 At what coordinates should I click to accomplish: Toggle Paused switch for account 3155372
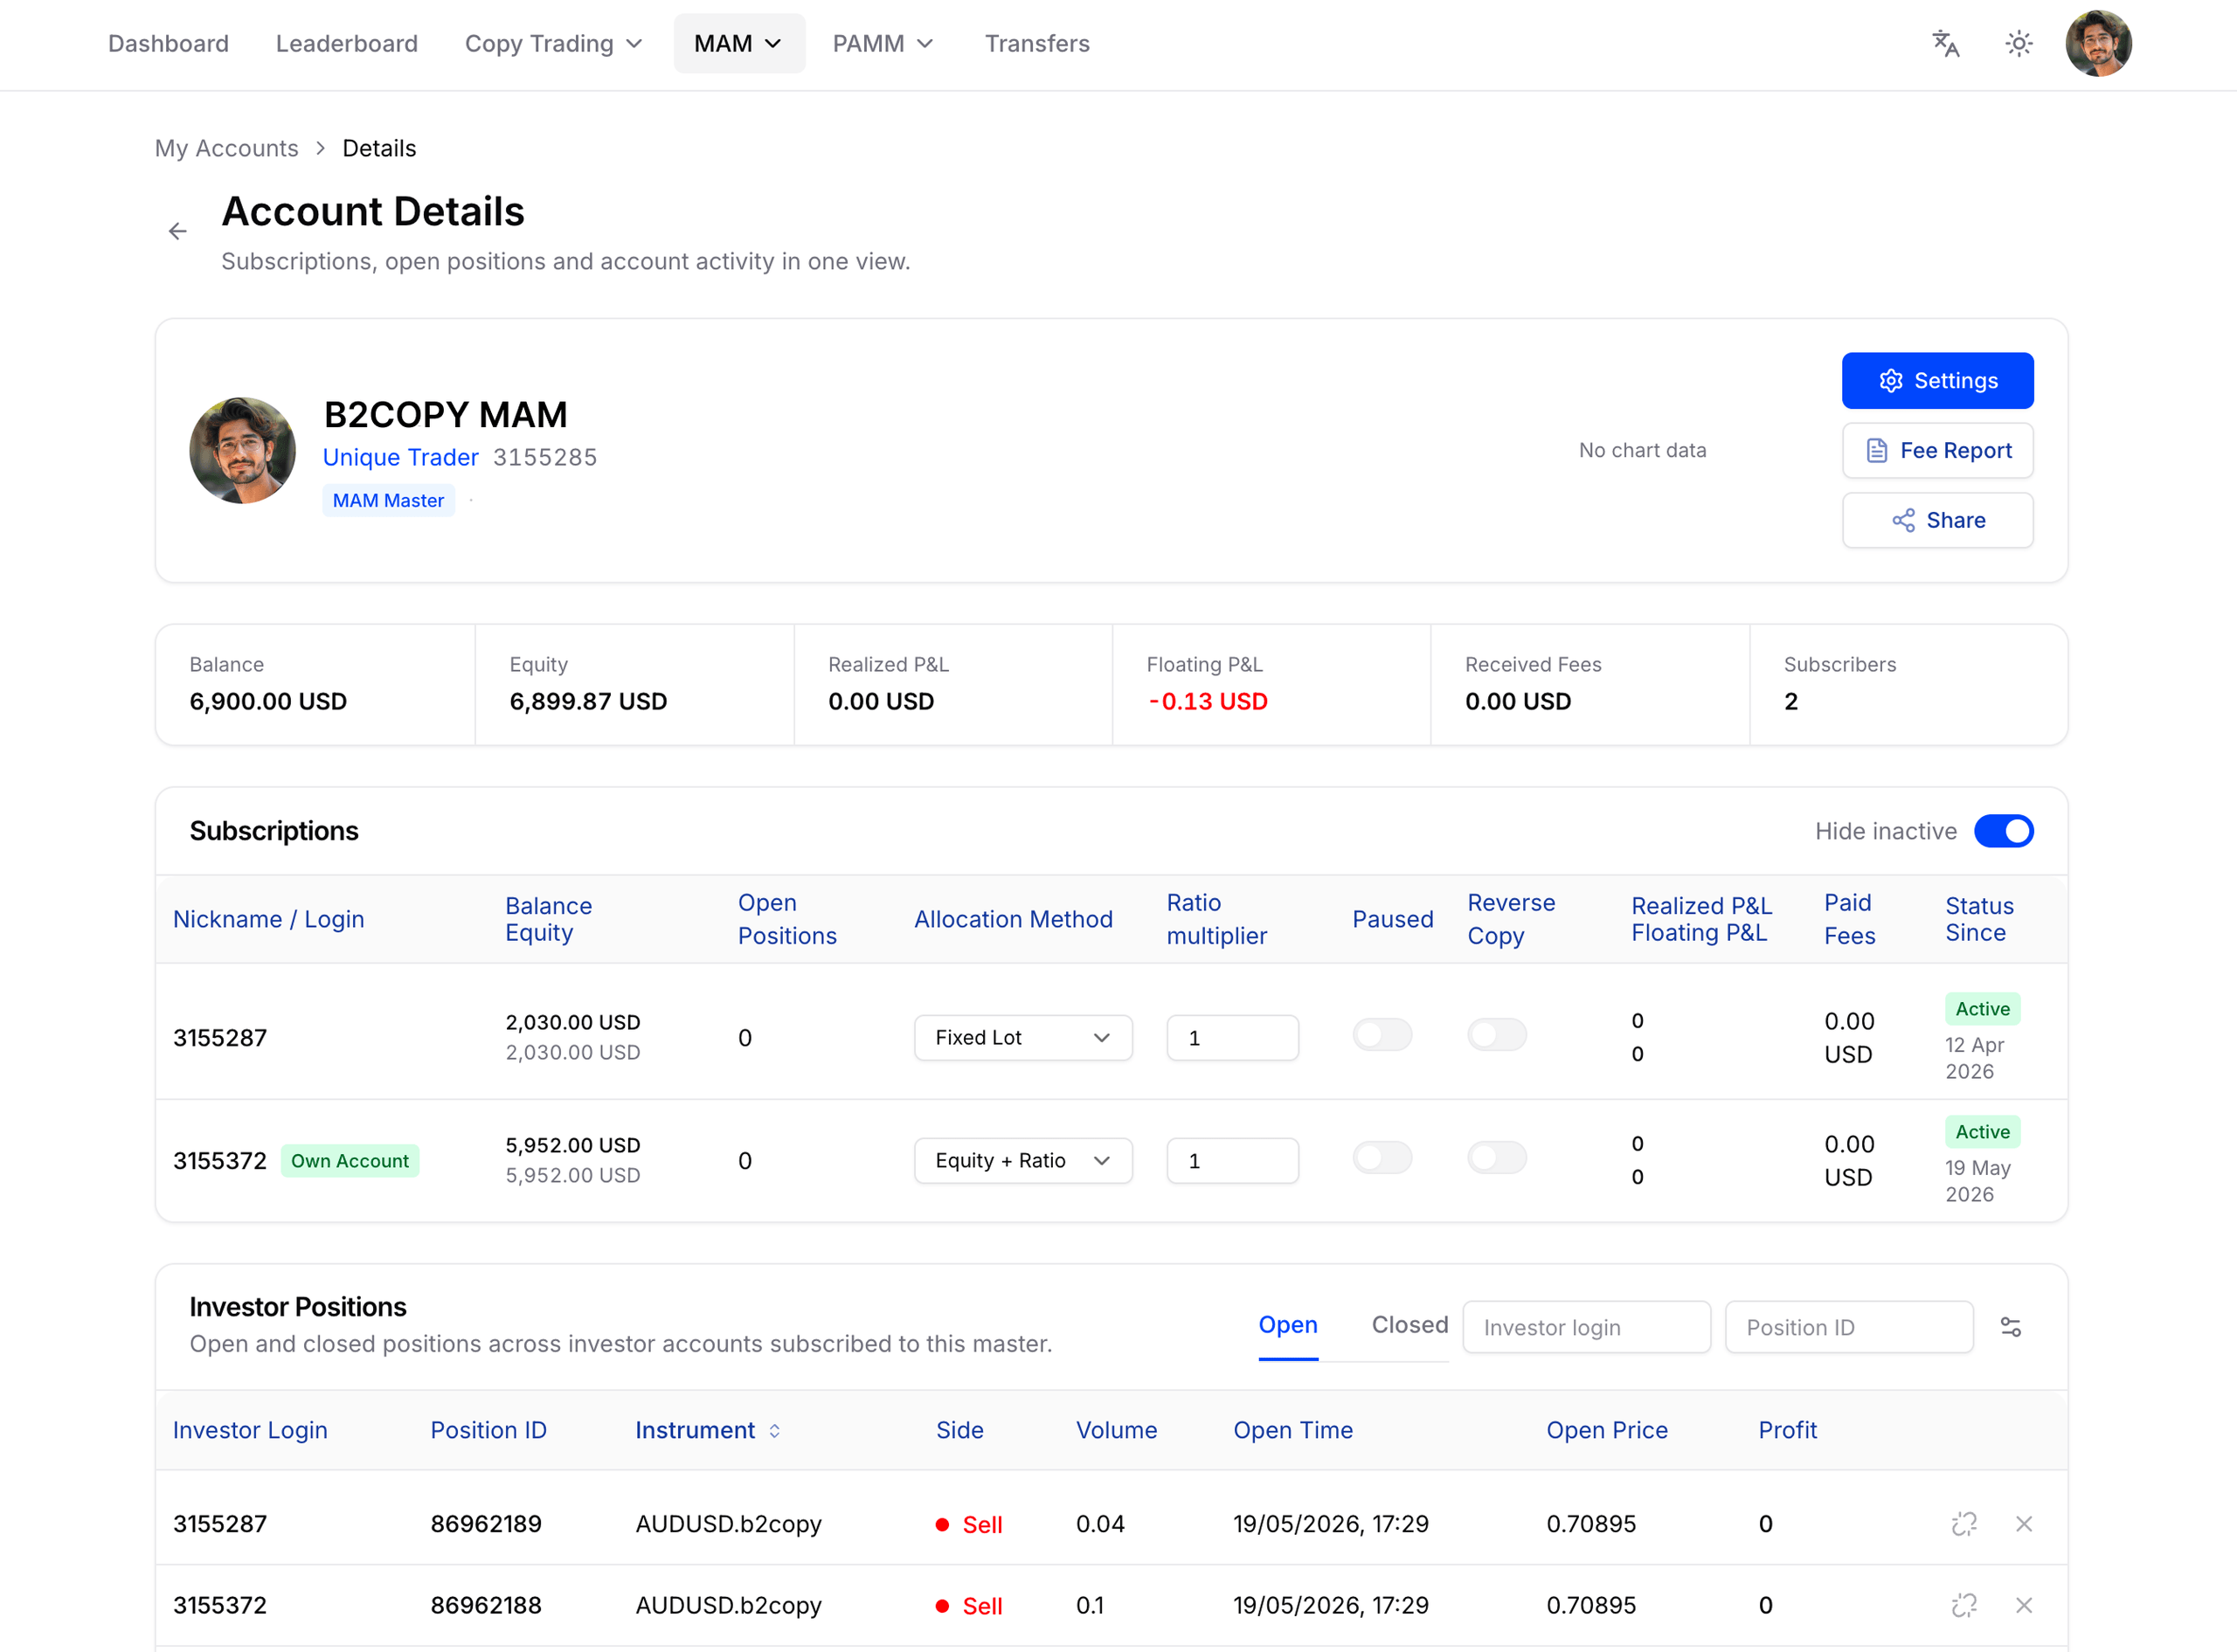pyautogui.click(x=1382, y=1158)
